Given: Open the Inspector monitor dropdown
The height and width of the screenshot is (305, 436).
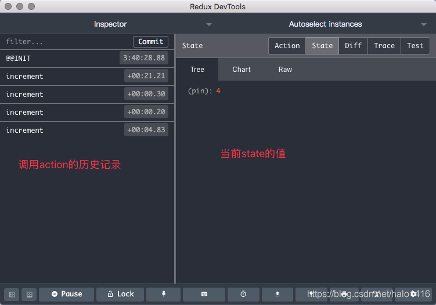Looking at the screenshot, I should (x=110, y=24).
